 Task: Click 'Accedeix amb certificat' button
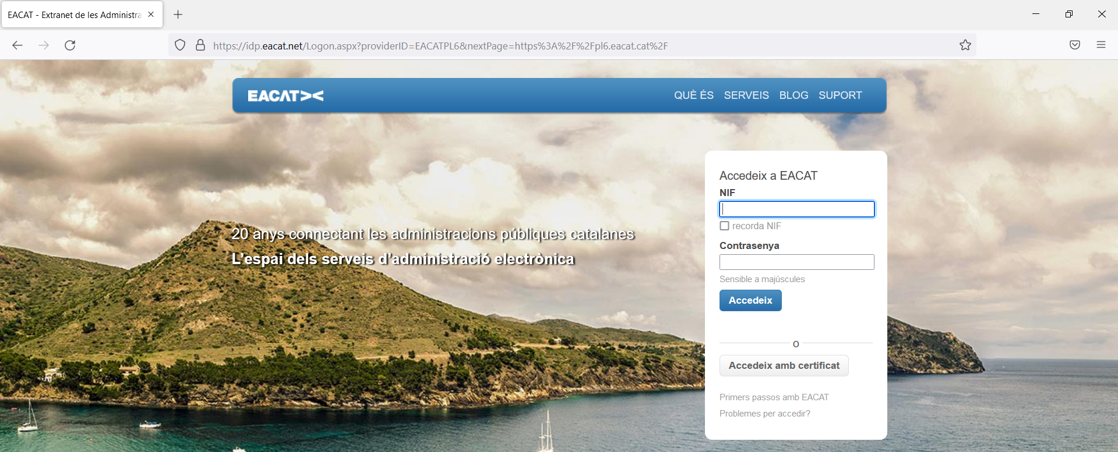coord(784,365)
